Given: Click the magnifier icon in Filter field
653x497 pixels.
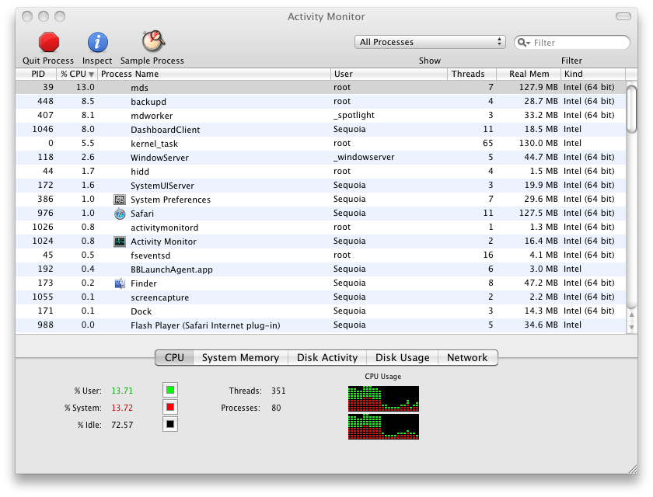Looking at the screenshot, I should click(x=523, y=43).
